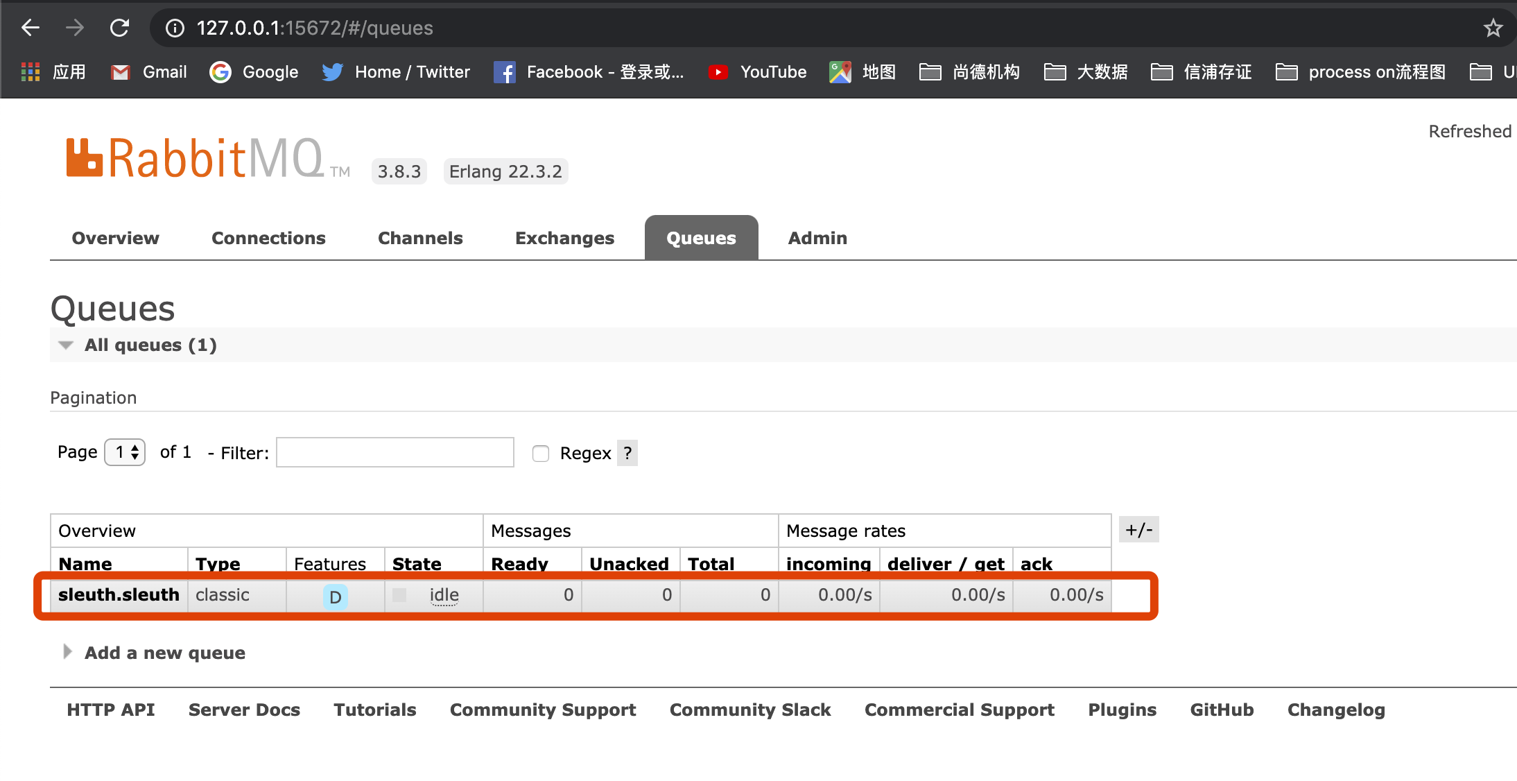The image size is (1517, 781).
Task: Open the Twitter bookmark
Action: coord(396,72)
